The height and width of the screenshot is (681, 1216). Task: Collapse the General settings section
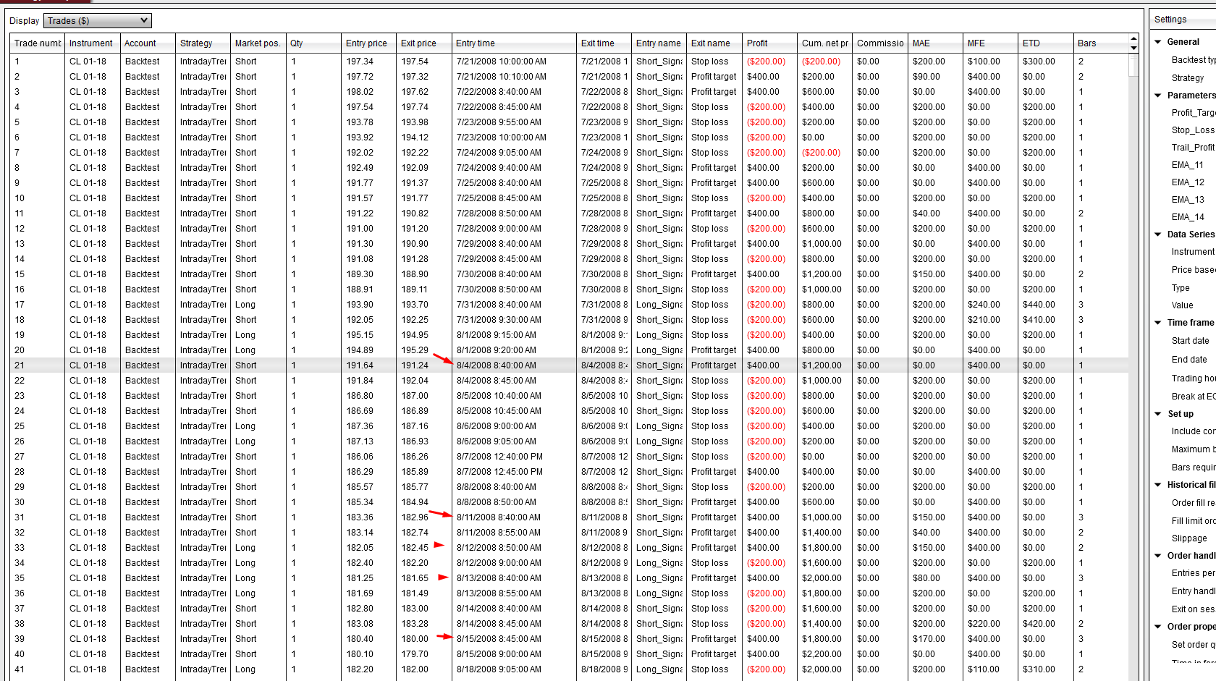(x=1158, y=42)
